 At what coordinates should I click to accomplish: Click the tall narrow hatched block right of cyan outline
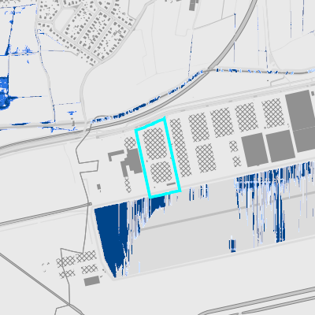(x=180, y=147)
